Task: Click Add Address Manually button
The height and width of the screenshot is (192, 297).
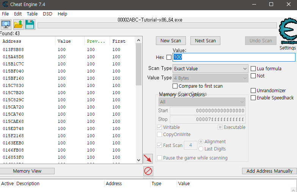Action: point(269,171)
